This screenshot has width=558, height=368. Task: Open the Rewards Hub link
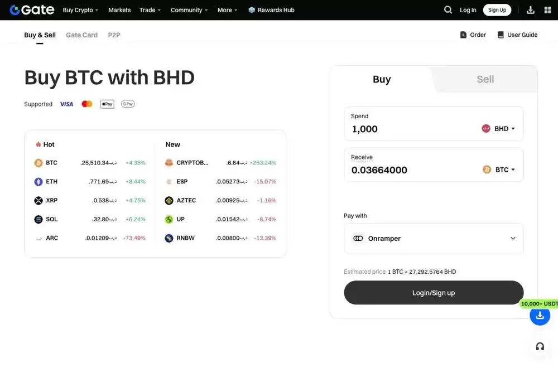tap(271, 10)
